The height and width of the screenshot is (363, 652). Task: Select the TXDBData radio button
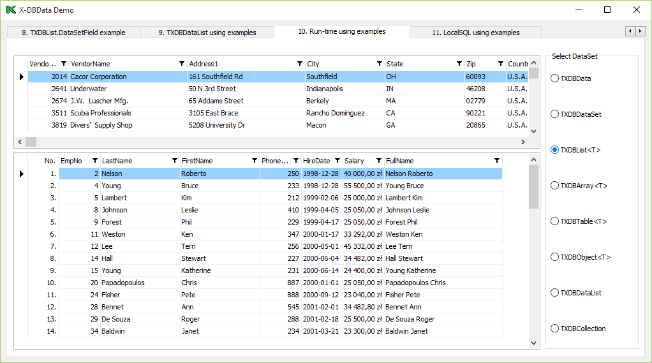(554, 78)
